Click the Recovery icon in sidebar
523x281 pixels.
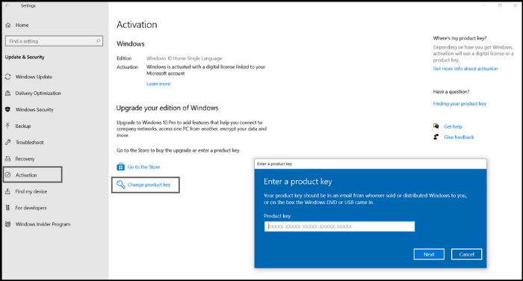8,158
